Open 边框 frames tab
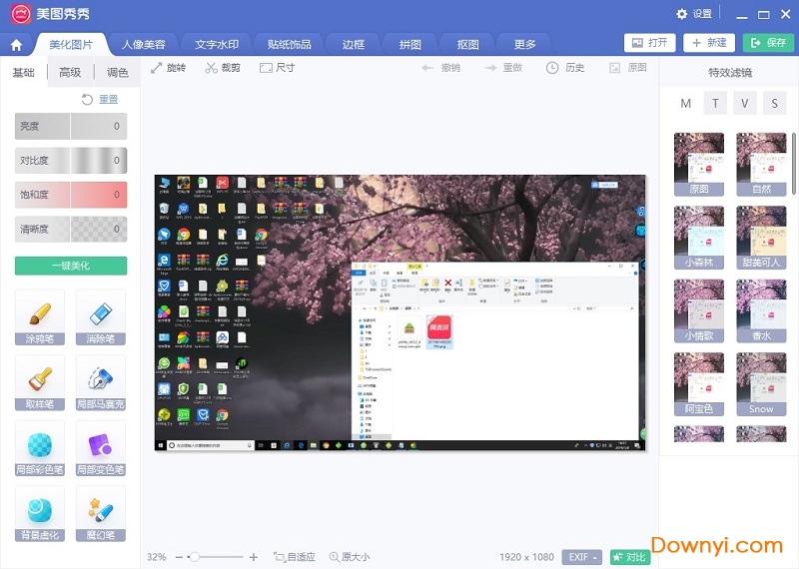799x569 pixels. (x=354, y=44)
